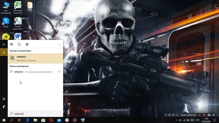219x123 pixels.
Task: Open the Microsoft Excel 2010 shortcut
Action: (x=18, y=8)
